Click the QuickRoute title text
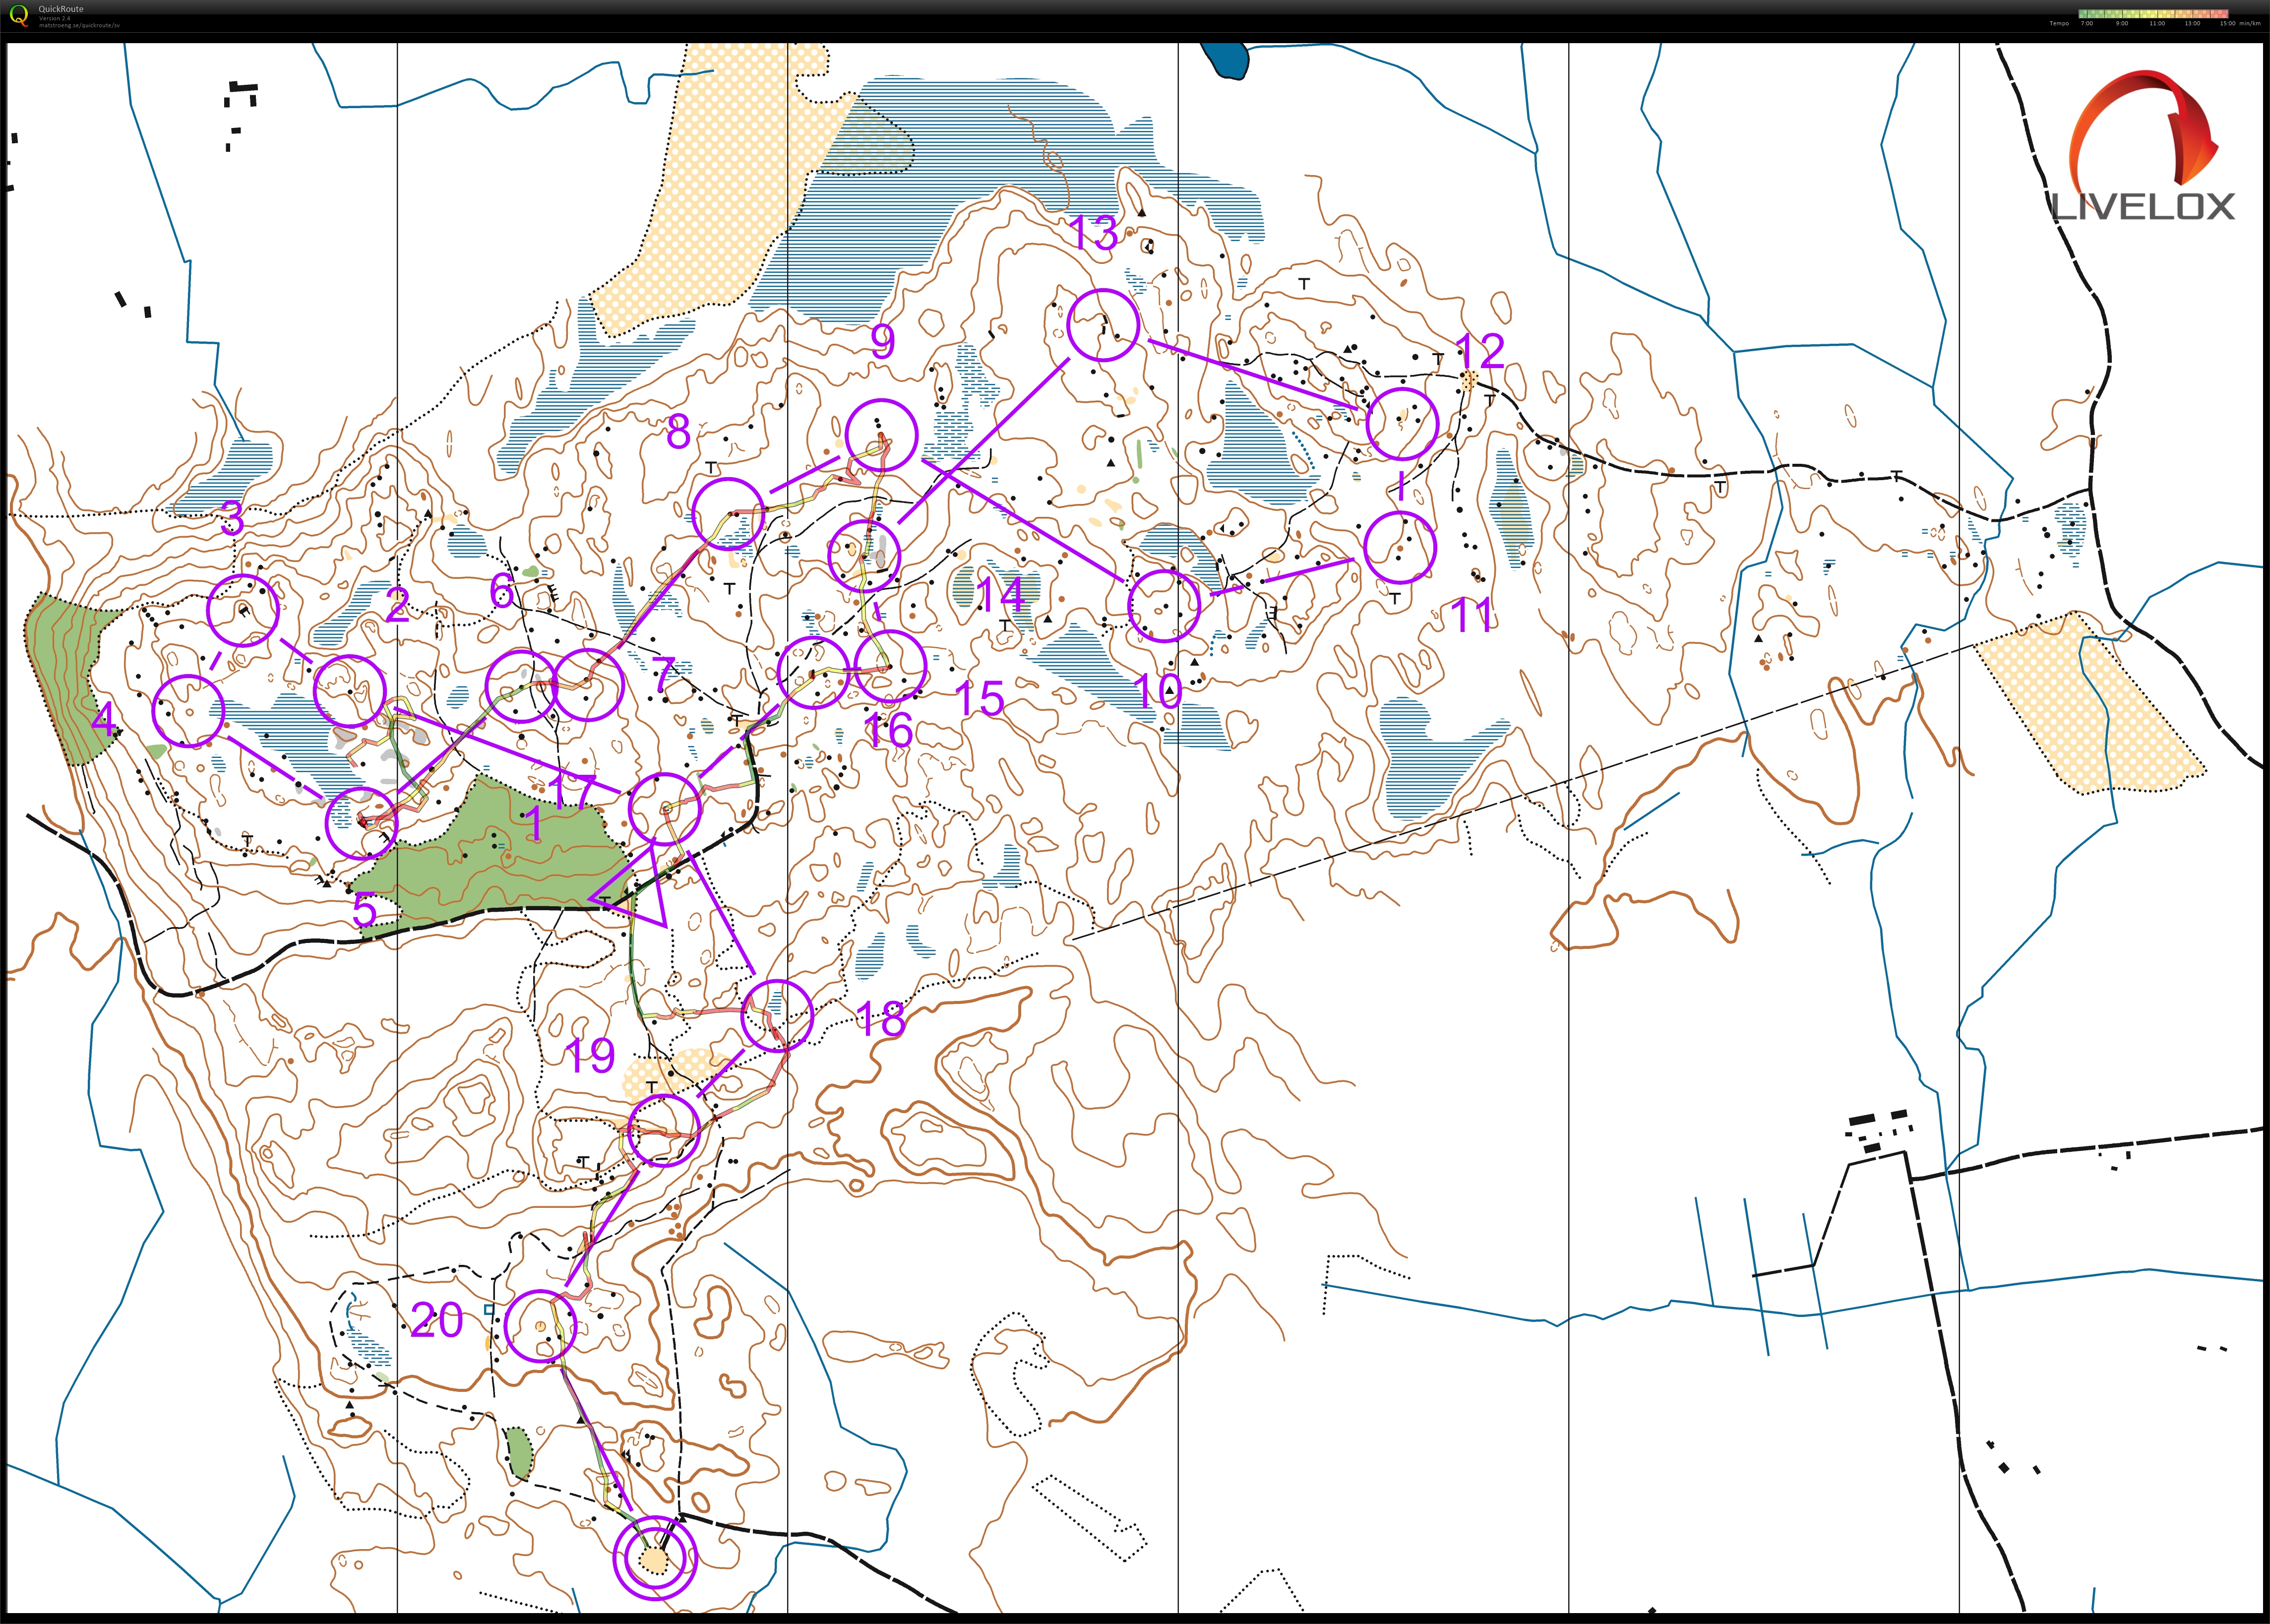 click(61, 9)
